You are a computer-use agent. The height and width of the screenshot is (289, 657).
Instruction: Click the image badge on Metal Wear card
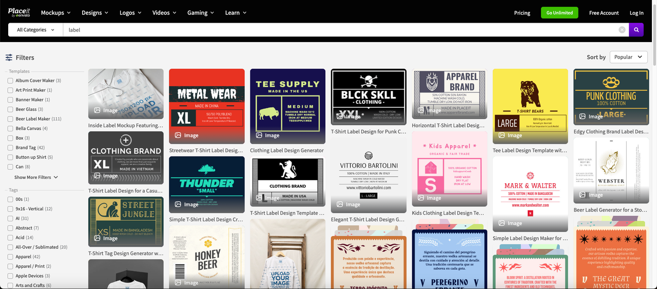click(187, 136)
